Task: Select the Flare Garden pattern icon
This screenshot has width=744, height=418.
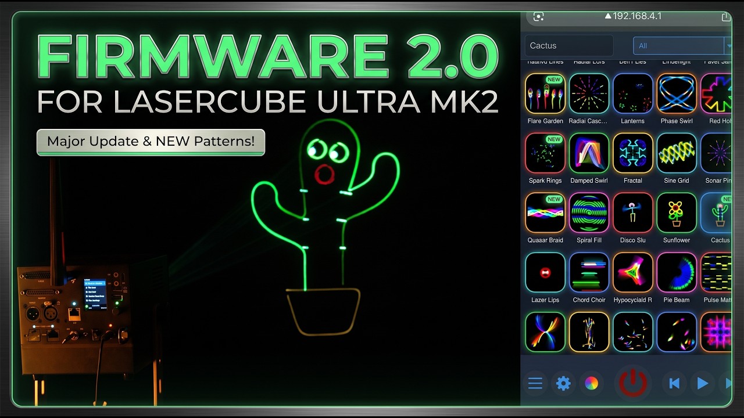Action: pyautogui.click(x=545, y=93)
